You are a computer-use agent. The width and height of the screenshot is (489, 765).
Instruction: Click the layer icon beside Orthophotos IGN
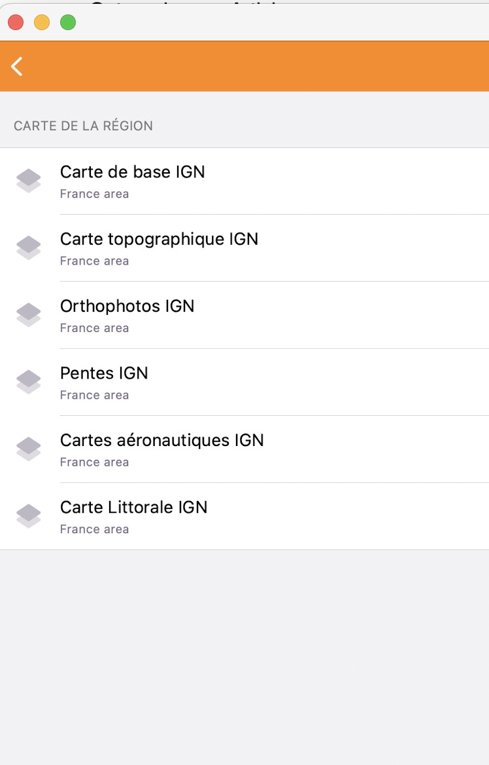29,315
